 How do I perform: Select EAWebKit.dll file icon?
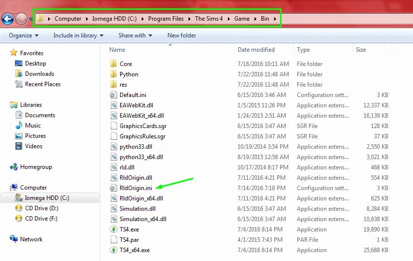click(114, 105)
